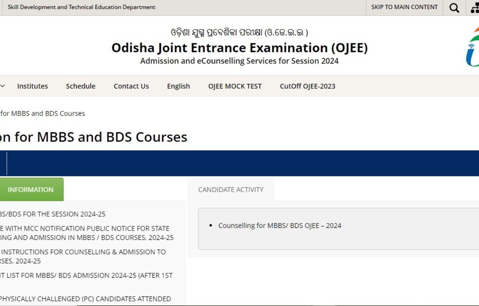Select Contact Us in the navigation bar
479x306 pixels.
point(131,86)
